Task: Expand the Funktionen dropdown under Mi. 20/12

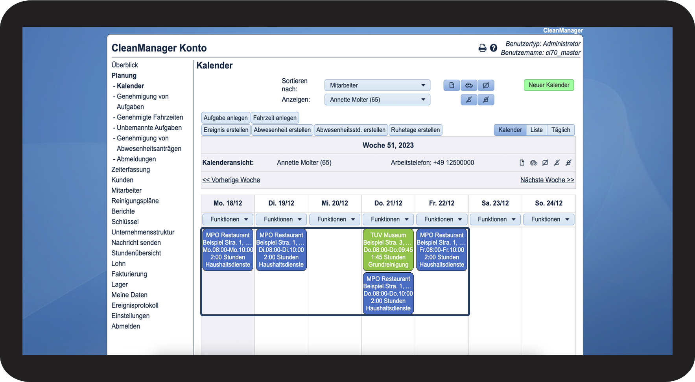Action: 335,219
